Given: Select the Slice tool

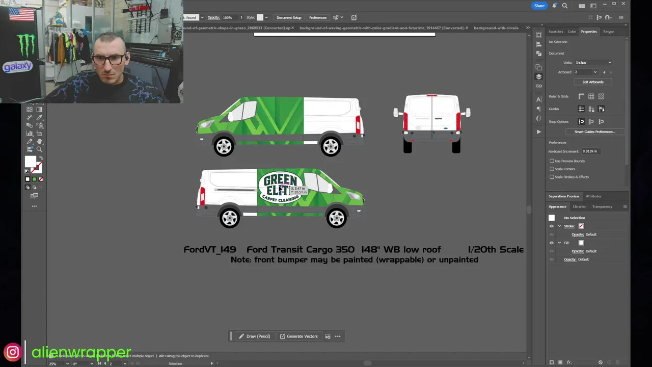Looking at the screenshot, I should 30,141.
